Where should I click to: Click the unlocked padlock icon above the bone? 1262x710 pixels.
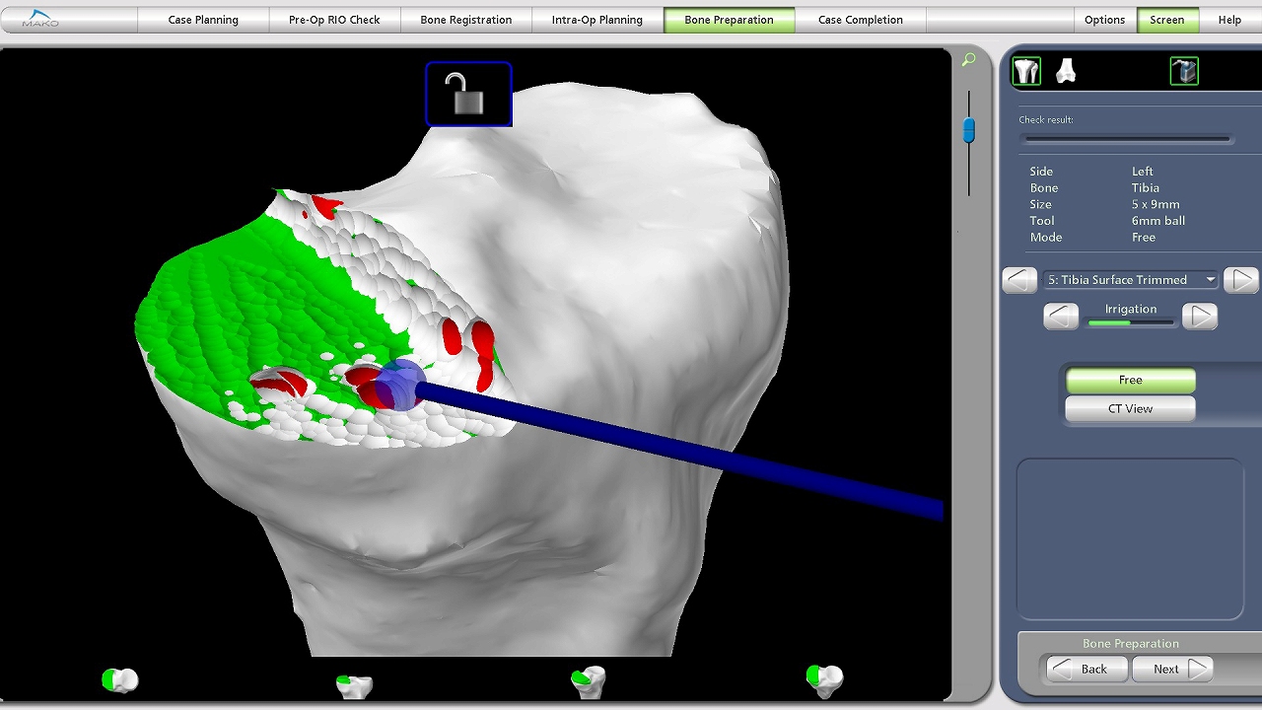pyautogui.click(x=468, y=95)
